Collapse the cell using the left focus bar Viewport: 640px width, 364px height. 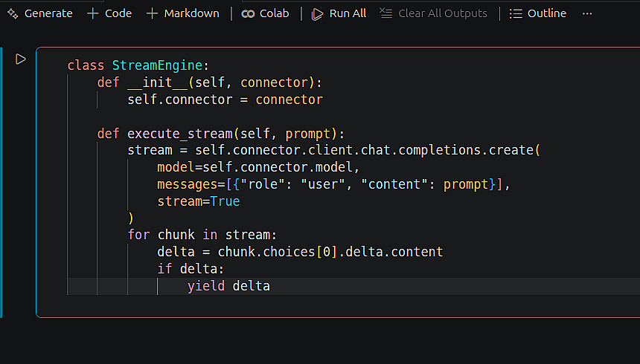click(1, 182)
